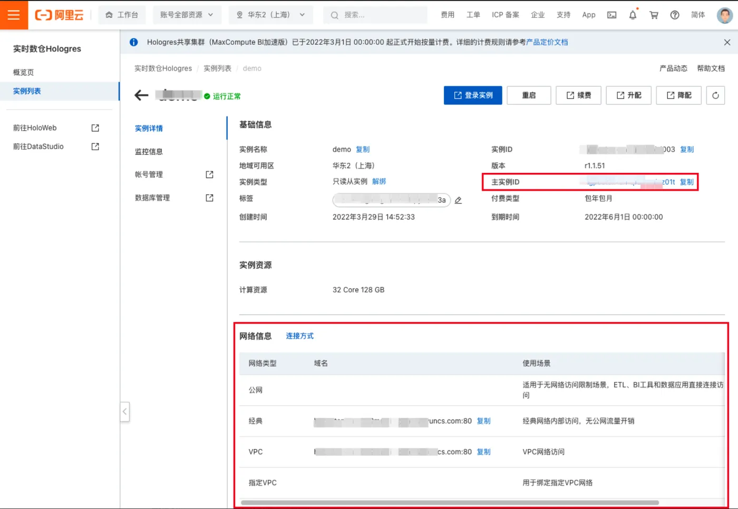Screen dimensions: 738x509
Task: Copy the VPC network domain
Action: (x=483, y=452)
